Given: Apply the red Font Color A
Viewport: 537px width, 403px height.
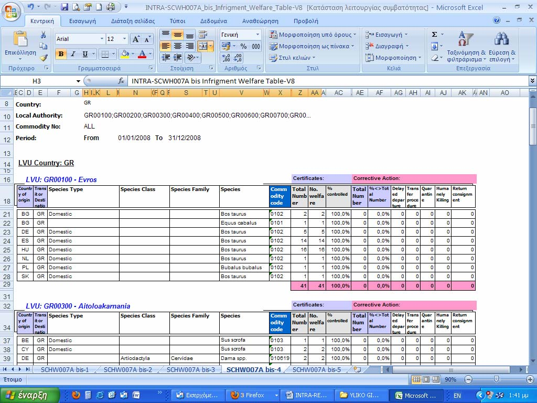Looking at the screenshot, I should click(142, 54).
